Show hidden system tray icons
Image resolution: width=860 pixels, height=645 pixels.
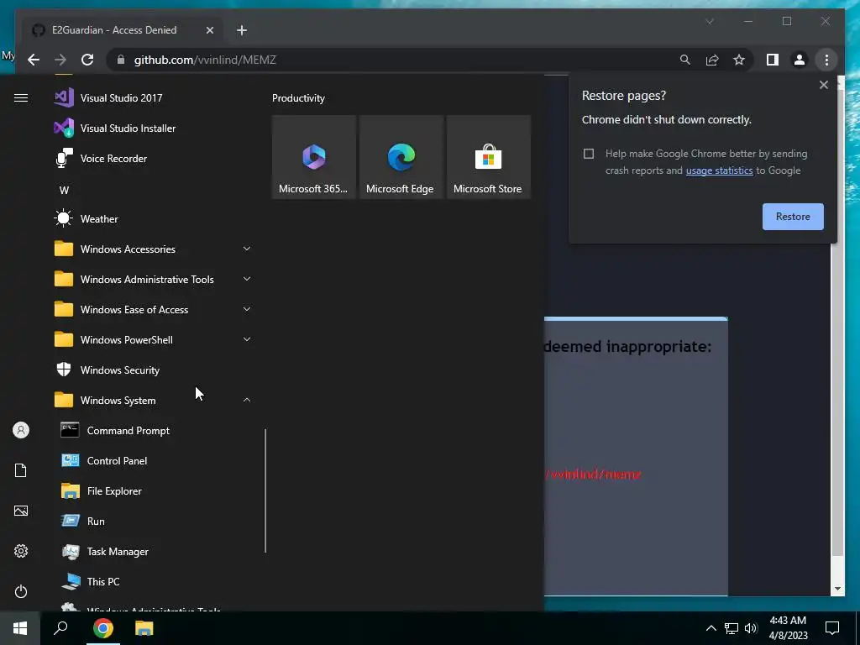click(711, 628)
